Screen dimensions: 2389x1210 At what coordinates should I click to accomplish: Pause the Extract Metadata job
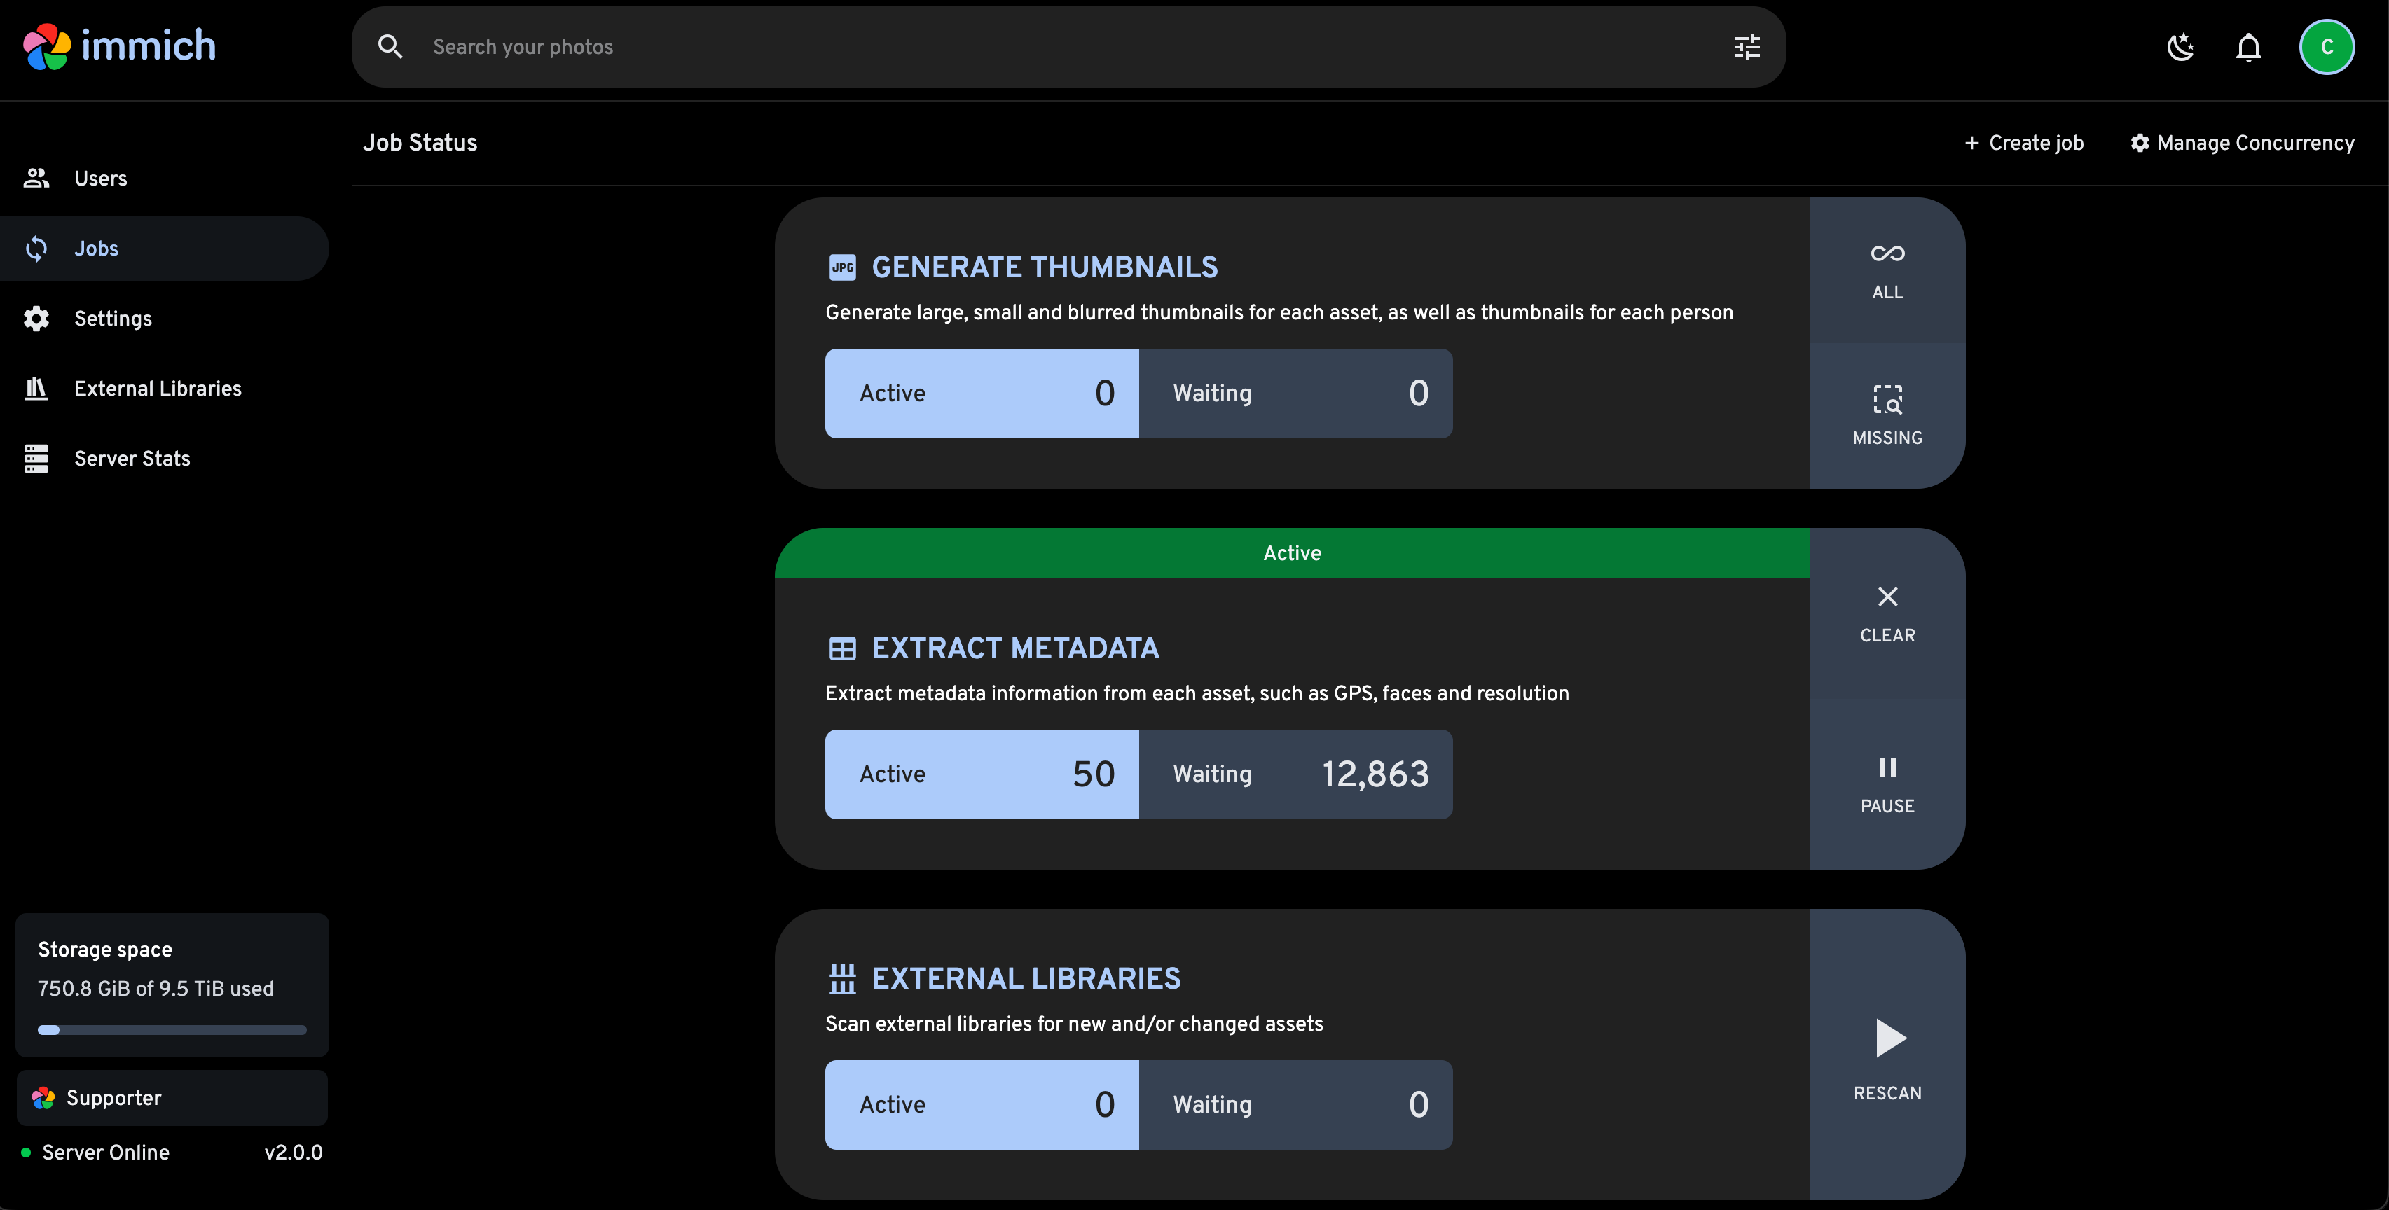pyautogui.click(x=1887, y=784)
